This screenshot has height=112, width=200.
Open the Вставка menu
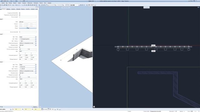(10, 3)
